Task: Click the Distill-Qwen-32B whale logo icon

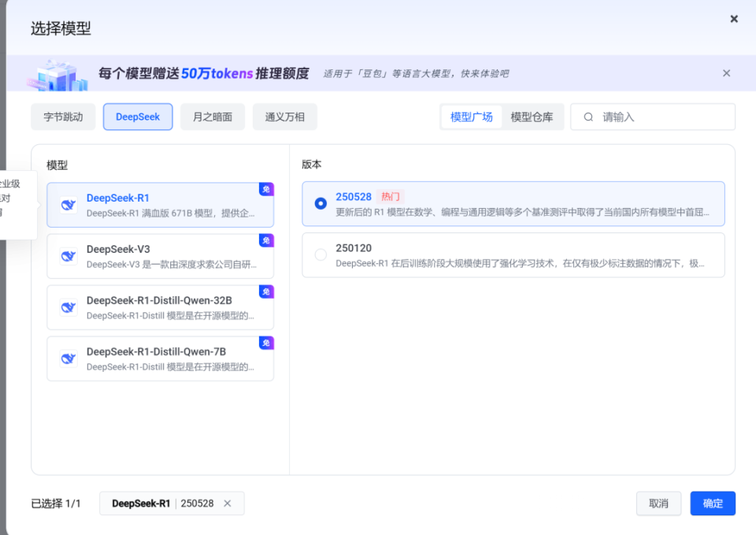Action: pos(69,307)
